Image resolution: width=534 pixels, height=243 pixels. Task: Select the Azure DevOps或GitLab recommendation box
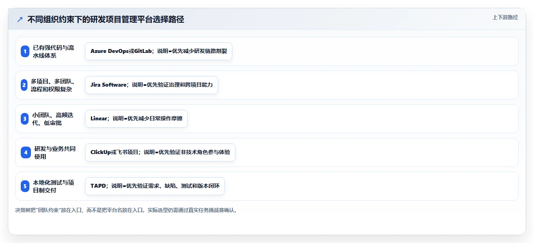coord(159,51)
